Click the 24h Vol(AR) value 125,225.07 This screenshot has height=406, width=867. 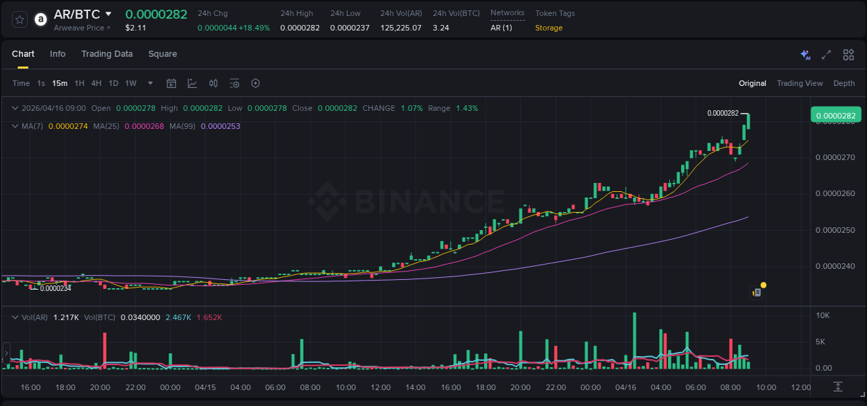point(401,28)
